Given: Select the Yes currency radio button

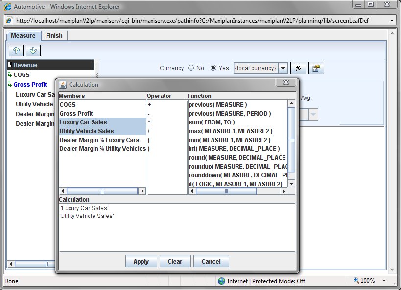Looking at the screenshot, I should (213, 68).
